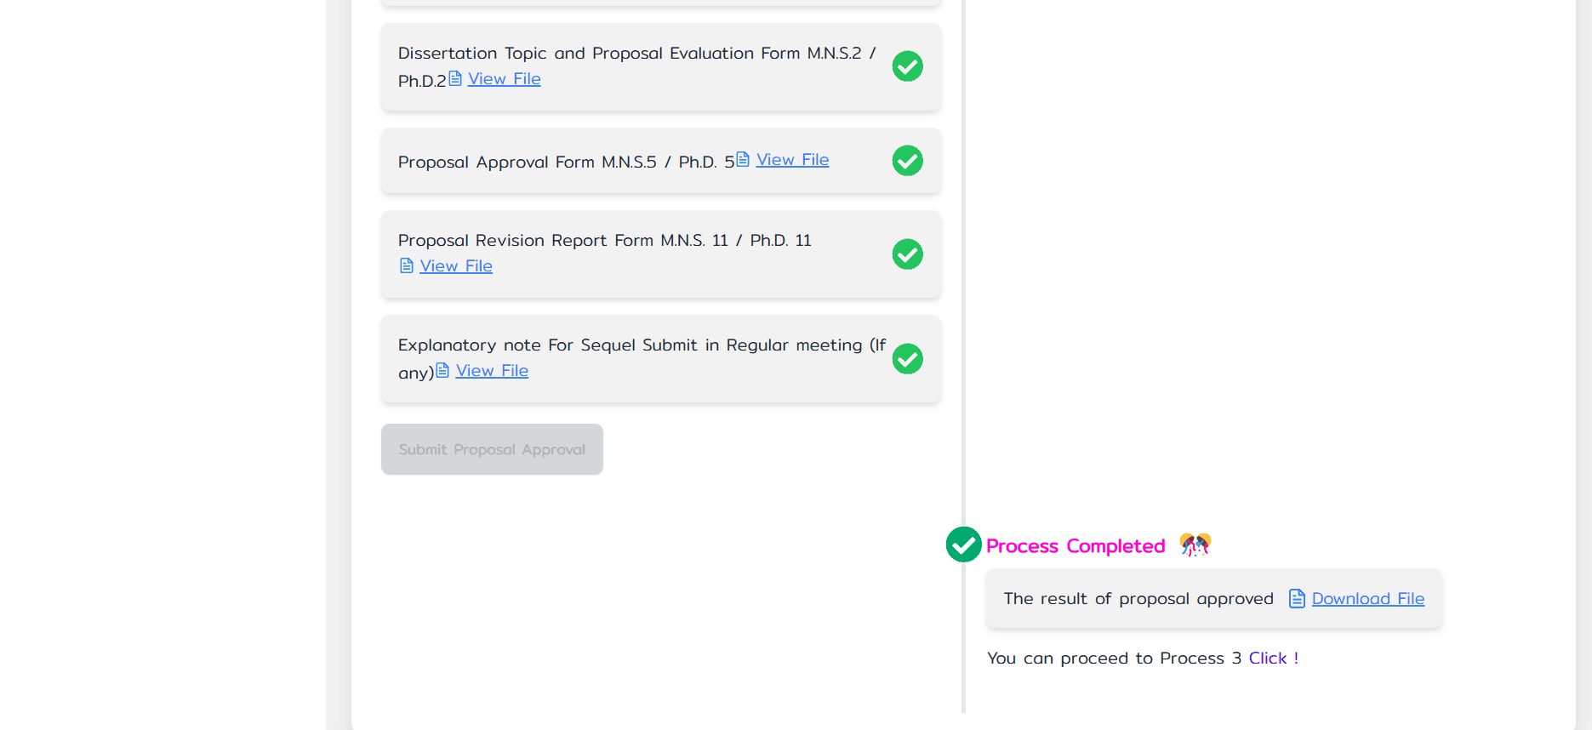Open View File for Dissertation Topic form
Image resolution: width=1592 pixels, height=730 pixels.
pyautogui.click(x=504, y=79)
